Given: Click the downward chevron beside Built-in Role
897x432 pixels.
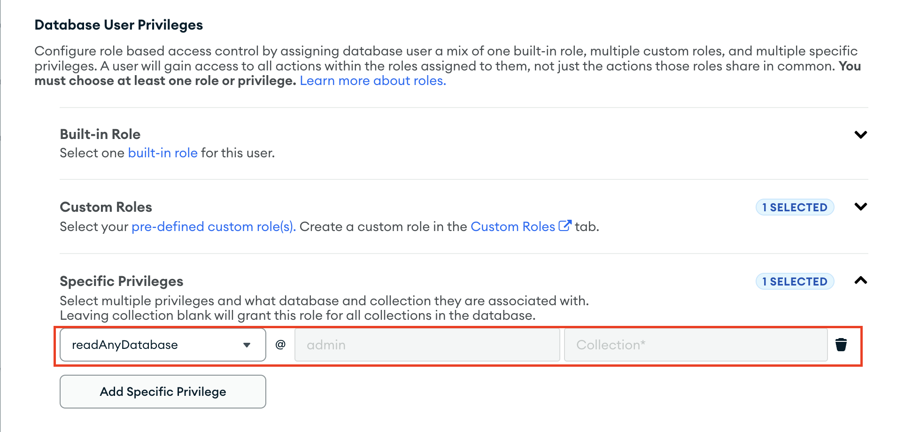Looking at the screenshot, I should click(861, 135).
